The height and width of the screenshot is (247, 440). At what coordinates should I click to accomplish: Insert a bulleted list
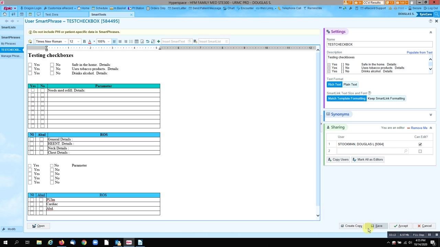[x=131, y=42]
